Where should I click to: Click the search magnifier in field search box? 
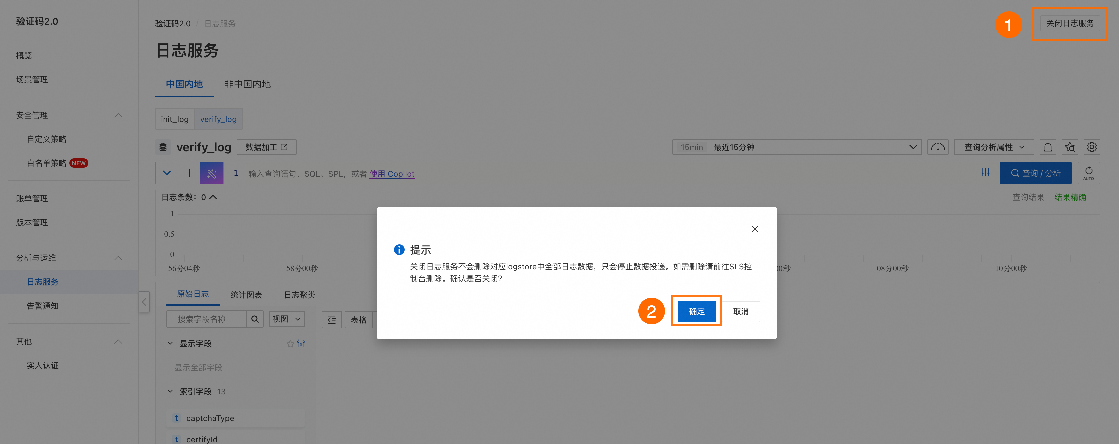[255, 319]
